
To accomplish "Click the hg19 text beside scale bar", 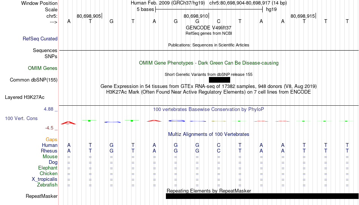I will click(271, 9).
